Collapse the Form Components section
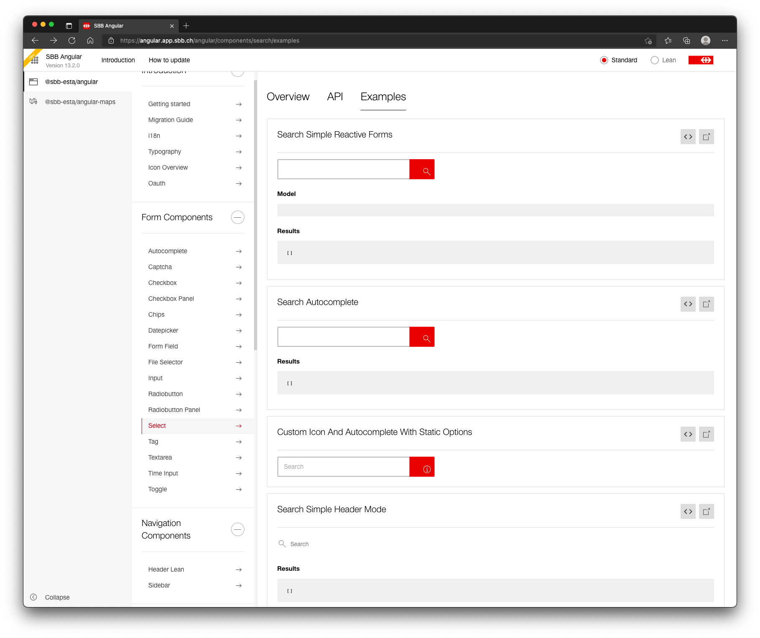Screen dimensions: 760x638 237,217
